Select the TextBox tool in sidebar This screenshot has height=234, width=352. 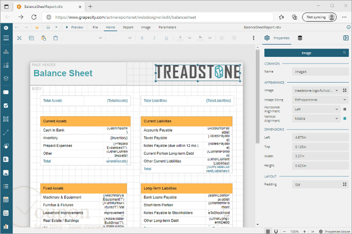6,92
